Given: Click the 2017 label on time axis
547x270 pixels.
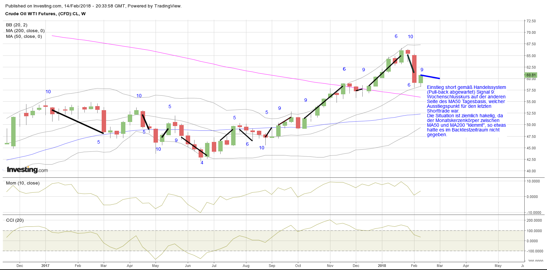Looking at the screenshot, I should click(x=45, y=266).
